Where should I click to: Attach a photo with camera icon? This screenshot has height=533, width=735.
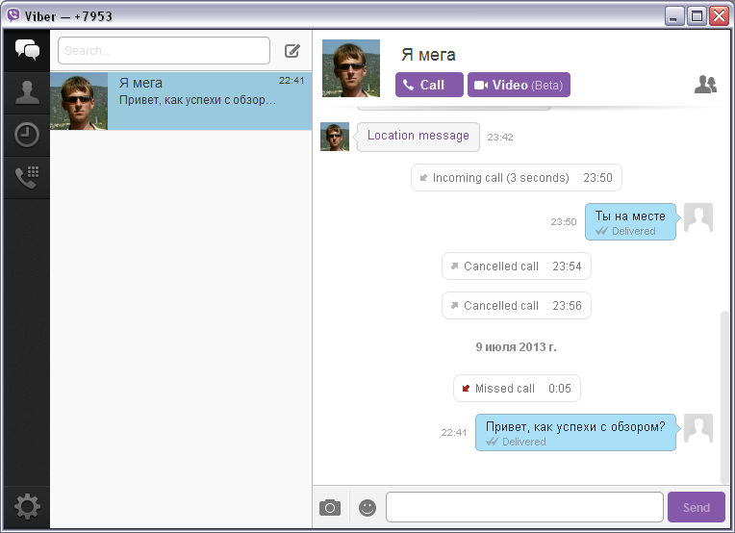(330, 507)
